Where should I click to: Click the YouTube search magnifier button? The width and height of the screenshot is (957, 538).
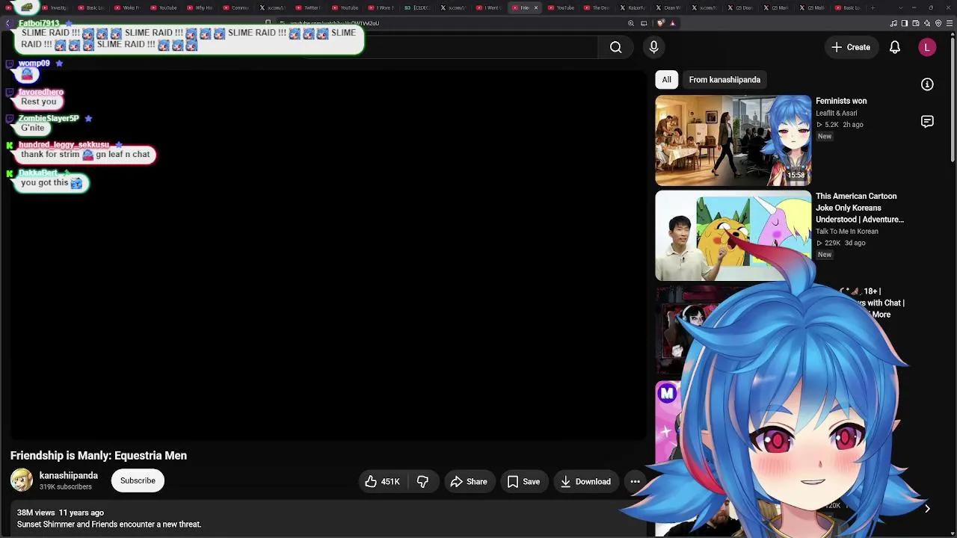pyautogui.click(x=615, y=47)
